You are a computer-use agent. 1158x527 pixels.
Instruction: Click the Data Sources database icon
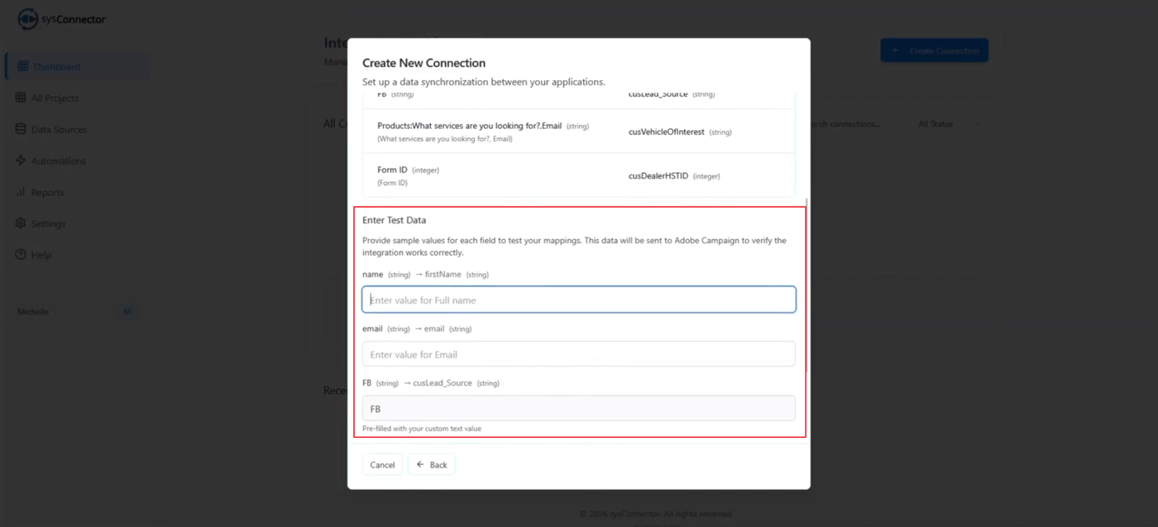click(22, 129)
